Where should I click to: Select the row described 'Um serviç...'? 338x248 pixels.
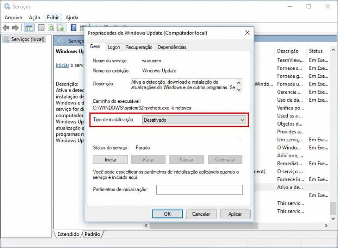tap(290, 140)
